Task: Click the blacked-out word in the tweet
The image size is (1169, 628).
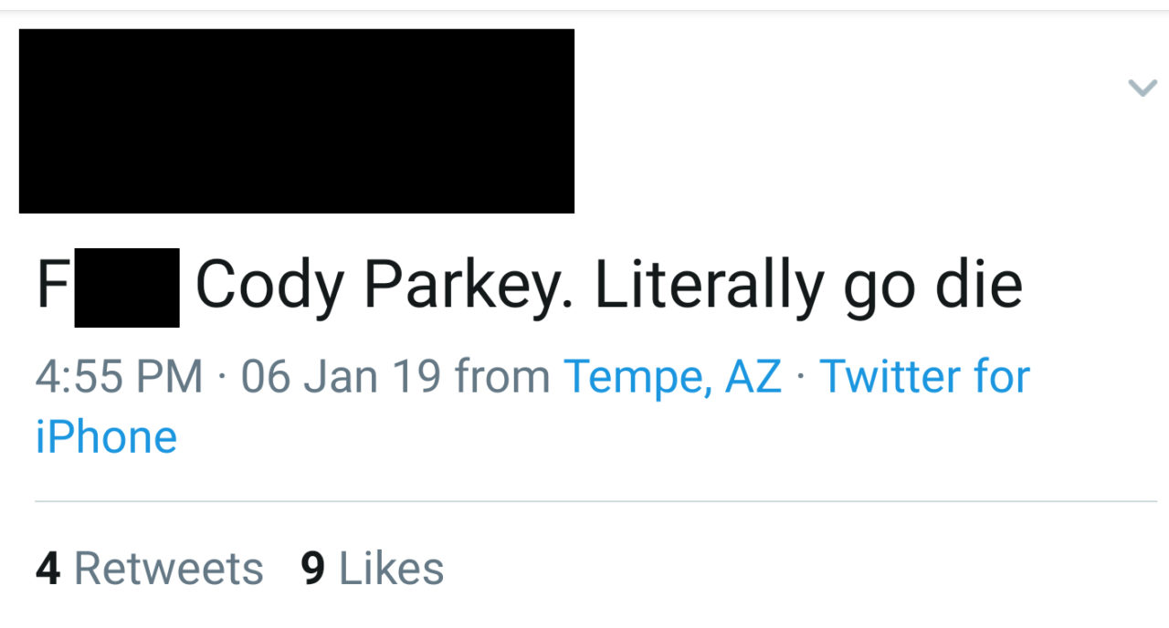Action: click(x=126, y=287)
